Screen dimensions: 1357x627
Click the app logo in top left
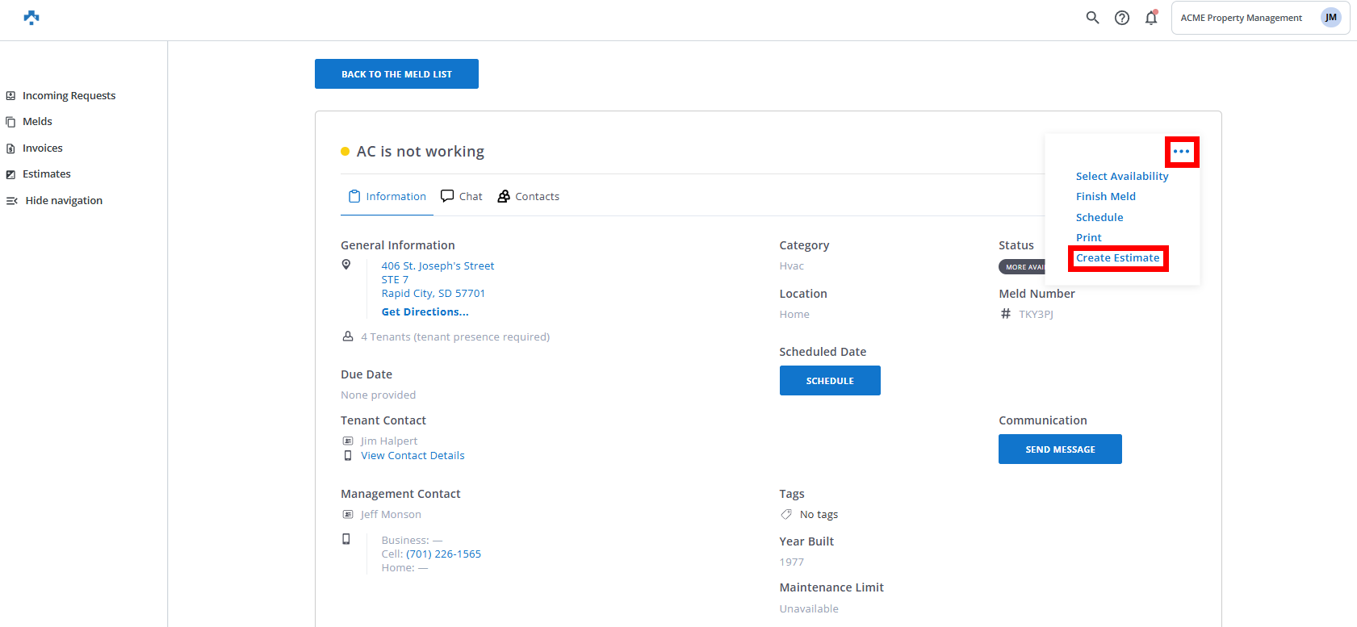pos(31,18)
